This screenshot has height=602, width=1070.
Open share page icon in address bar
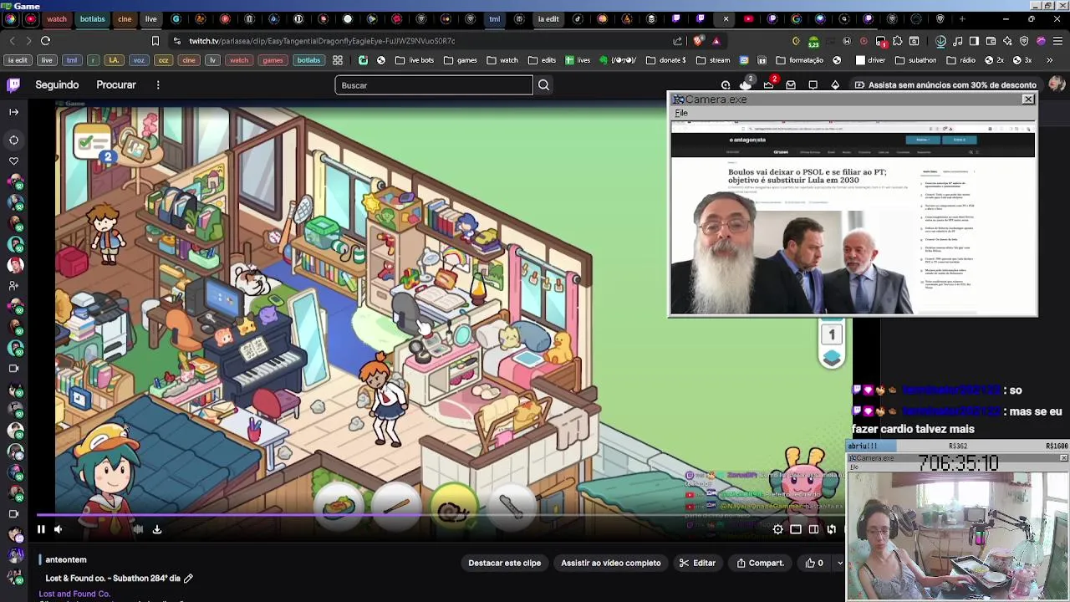click(677, 40)
